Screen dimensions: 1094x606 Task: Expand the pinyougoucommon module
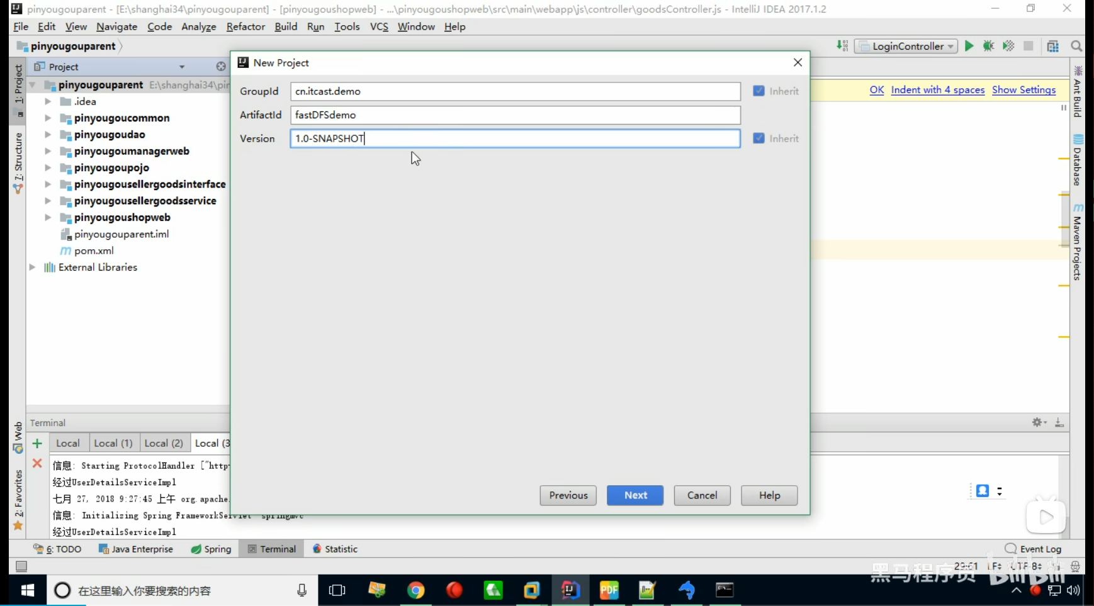point(48,118)
